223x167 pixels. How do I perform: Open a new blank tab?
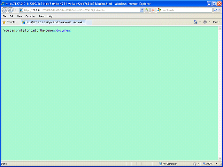pyautogui.click(x=89, y=23)
